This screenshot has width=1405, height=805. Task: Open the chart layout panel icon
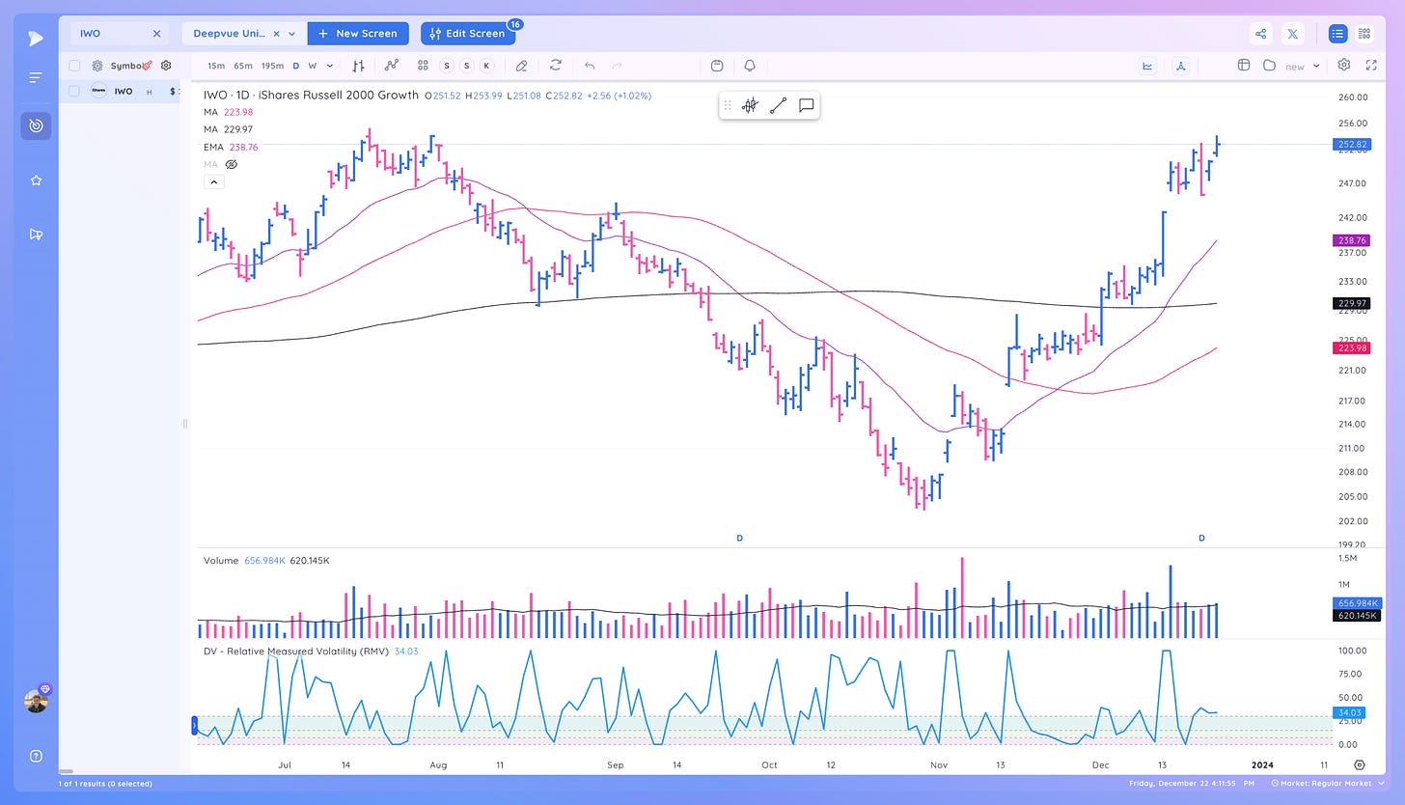(x=1244, y=66)
